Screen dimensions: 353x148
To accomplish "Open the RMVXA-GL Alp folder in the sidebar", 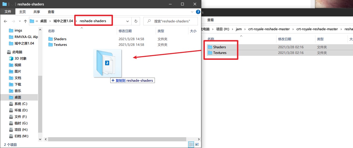I will (26, 37).
